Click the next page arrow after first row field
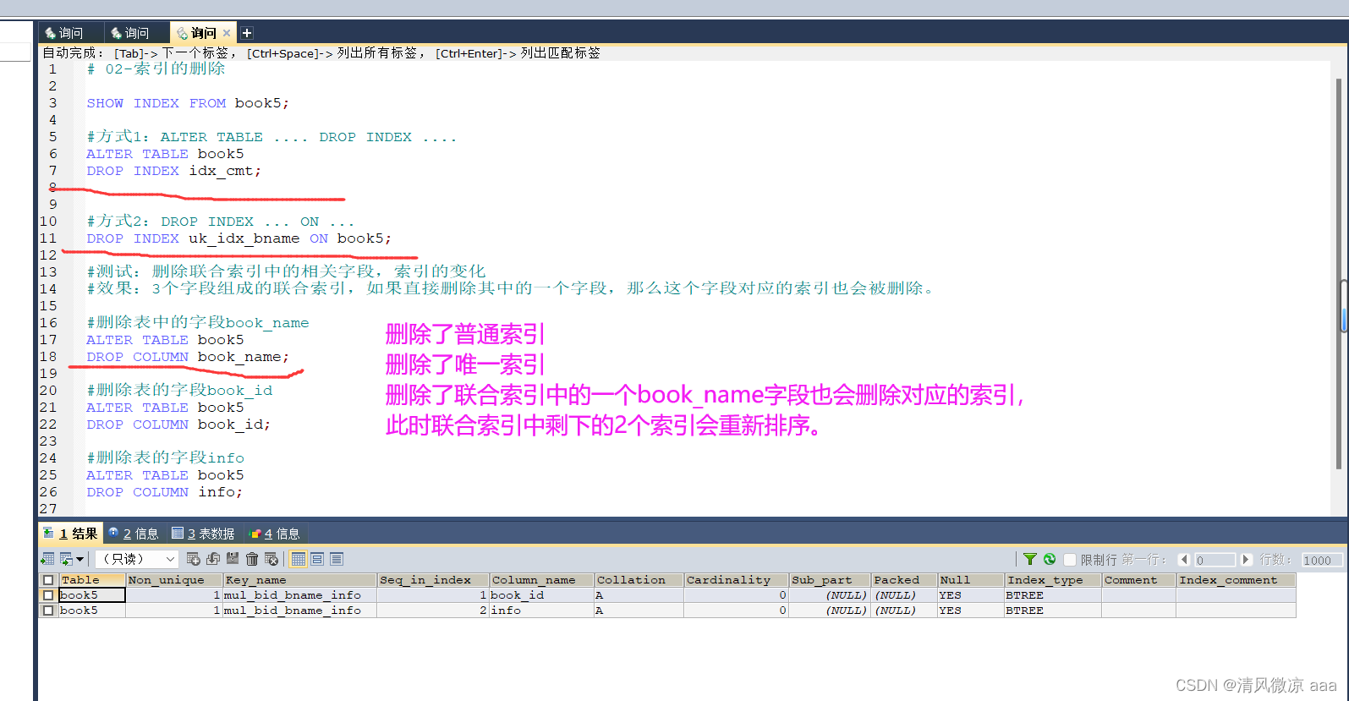1349x701 pixels. coord(1246,560)
